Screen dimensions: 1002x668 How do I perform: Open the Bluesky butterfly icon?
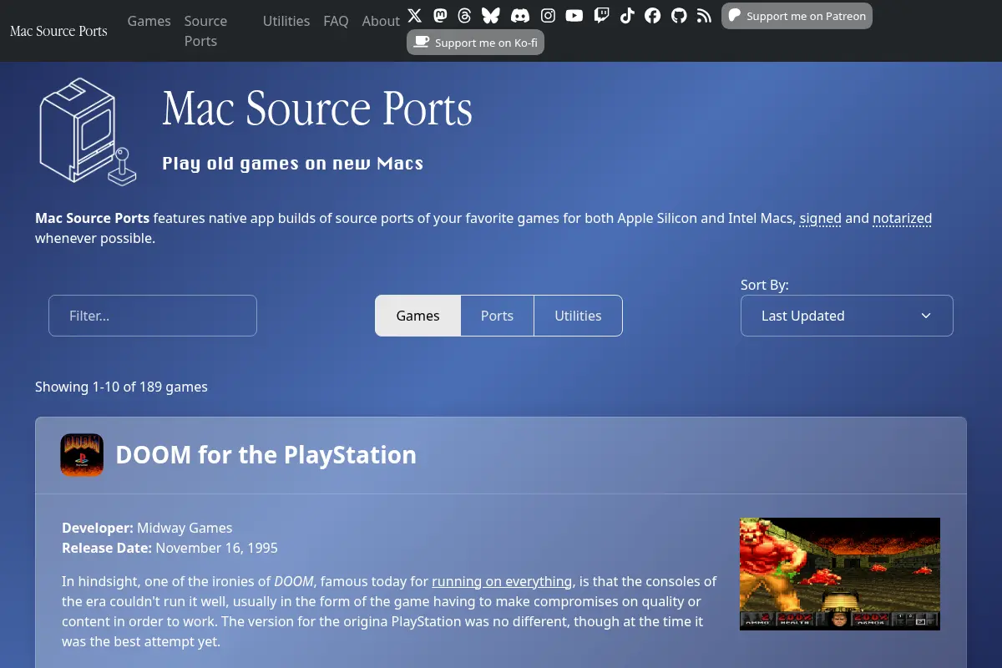click(491, 16)
